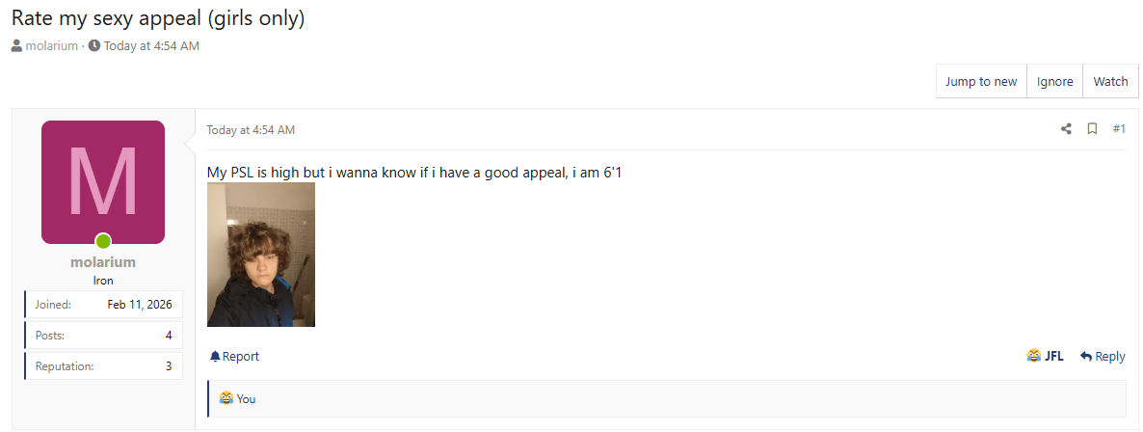Bookmark the post using the bookmark icon

[1092, 129]
